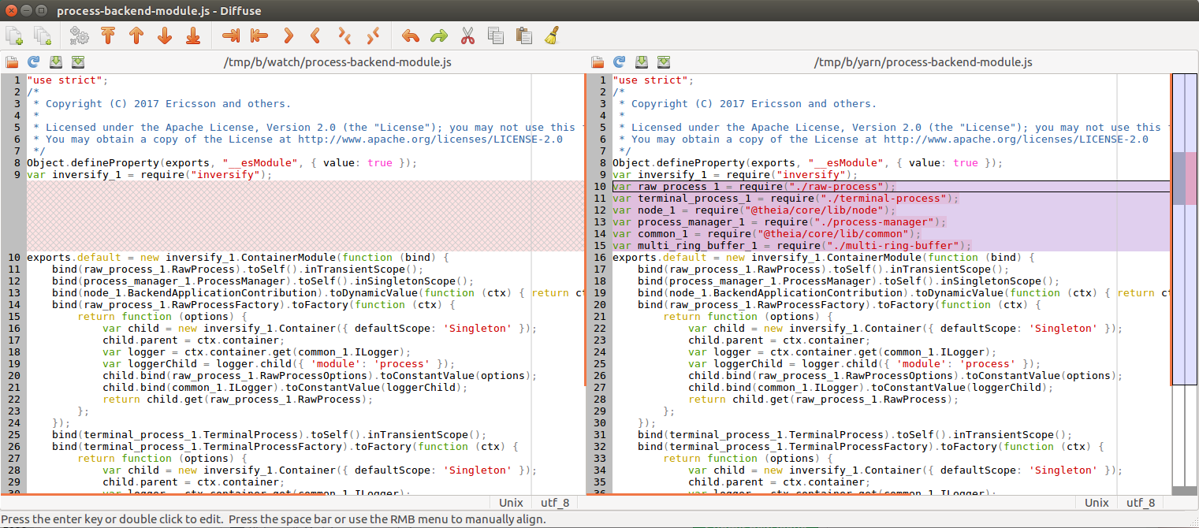Save the /tmp/b/watch file as
The height and width of the screenshot is (528, 1199).
[78, 61]
